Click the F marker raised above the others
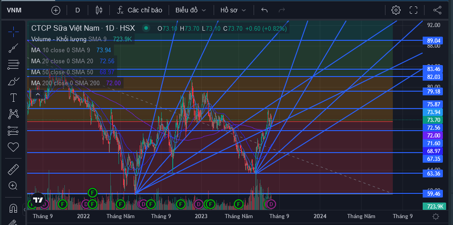 (x=92, y=192)
